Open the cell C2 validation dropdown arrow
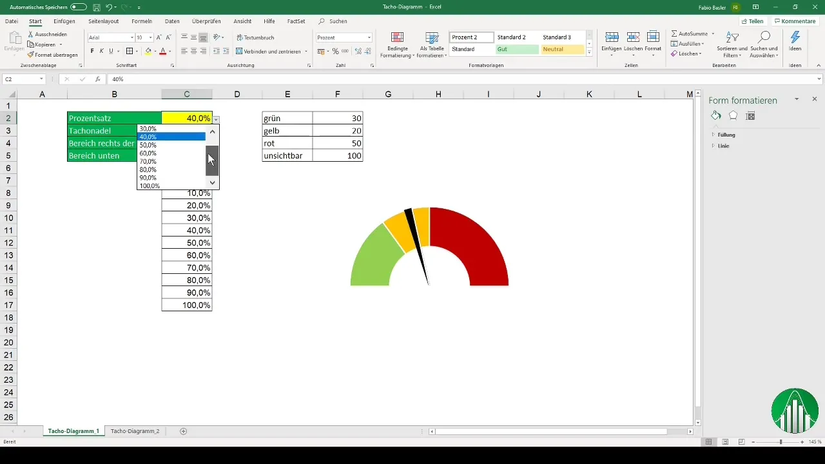Screen dimensions: 825x464 216,119
